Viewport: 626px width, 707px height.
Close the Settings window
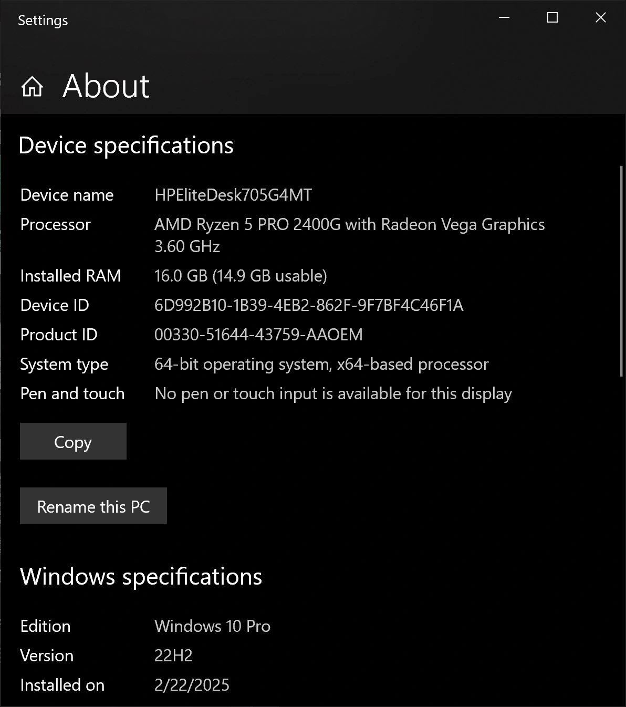coord(601,18)
